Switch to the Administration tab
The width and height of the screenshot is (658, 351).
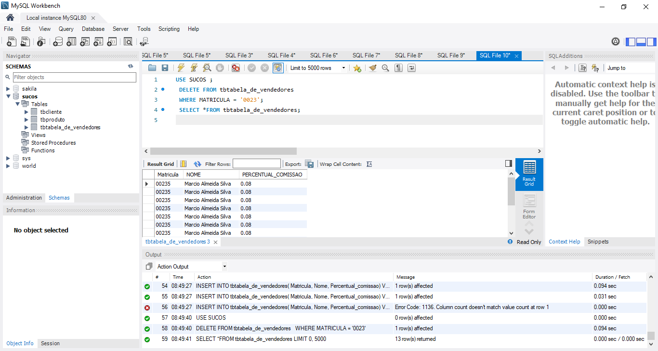pyautogui.click(x=24, y=198)
